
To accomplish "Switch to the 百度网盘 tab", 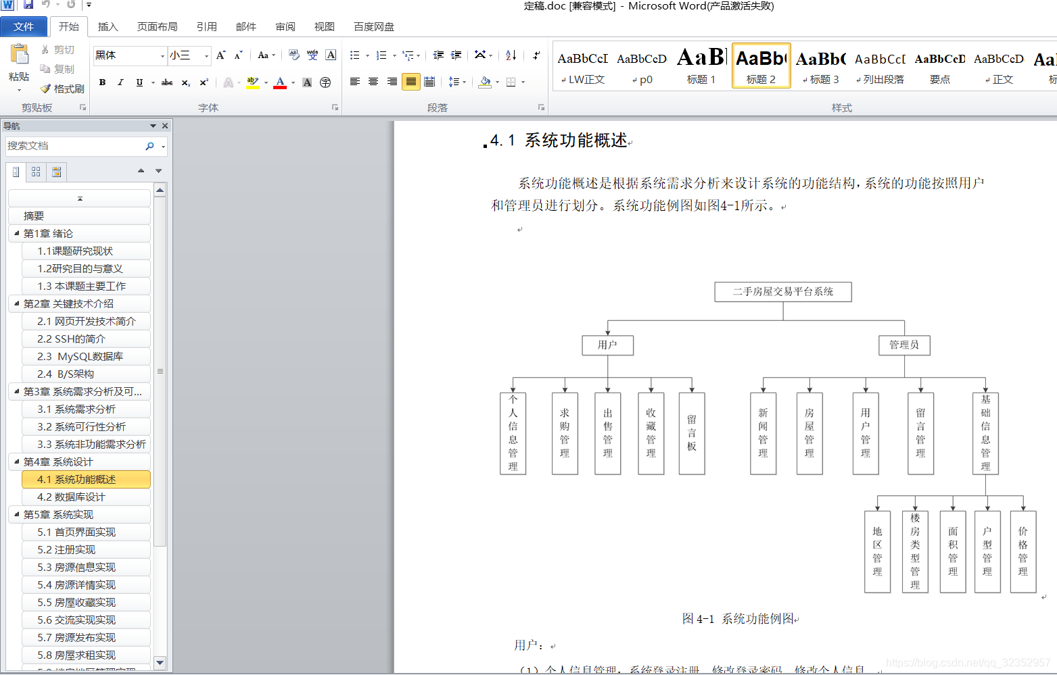I will click(x=374, y=27).
